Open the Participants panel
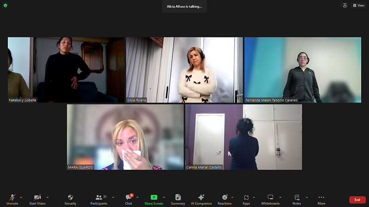 click(x=99, y=199)
